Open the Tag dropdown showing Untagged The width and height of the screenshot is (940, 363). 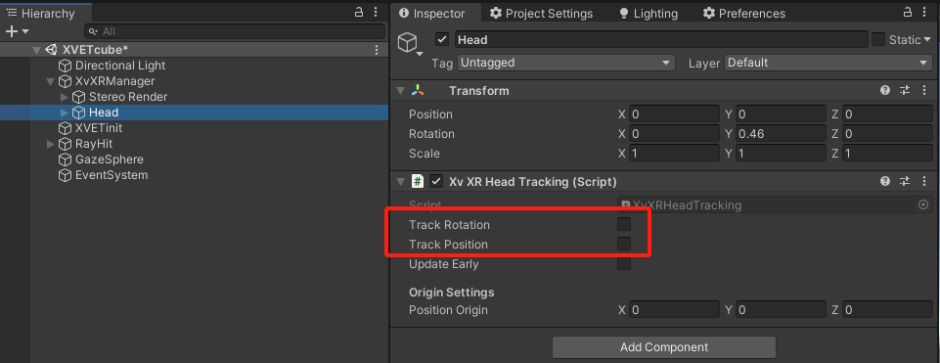pos(566,63)
